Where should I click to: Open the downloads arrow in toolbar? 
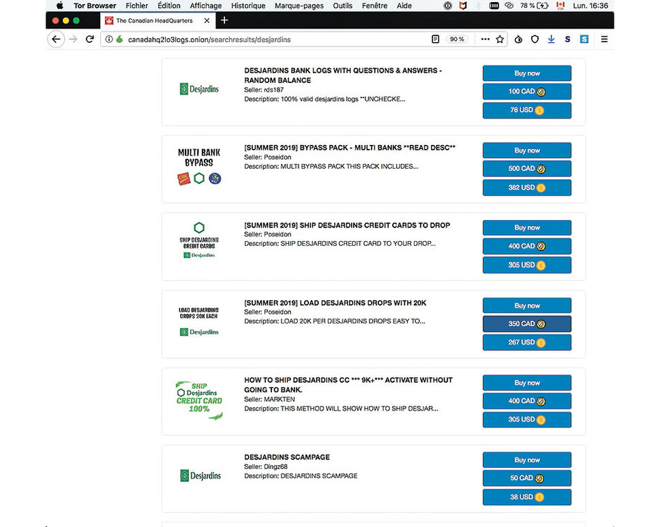551,39
